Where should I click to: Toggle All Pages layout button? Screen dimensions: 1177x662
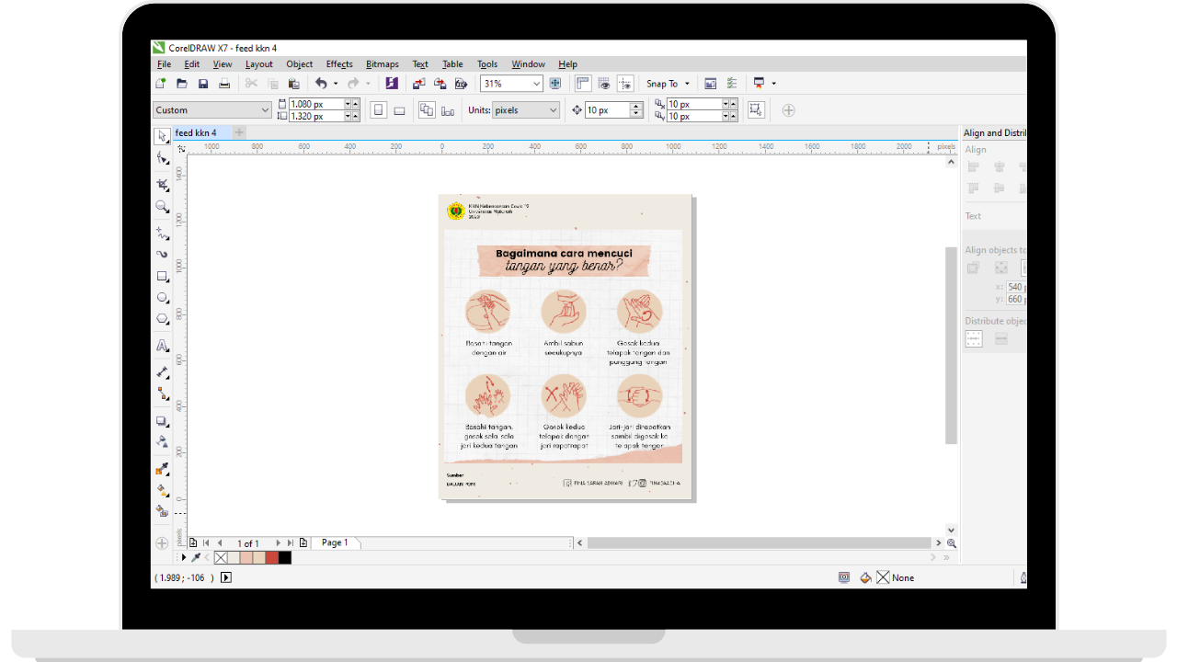[427, 110]
